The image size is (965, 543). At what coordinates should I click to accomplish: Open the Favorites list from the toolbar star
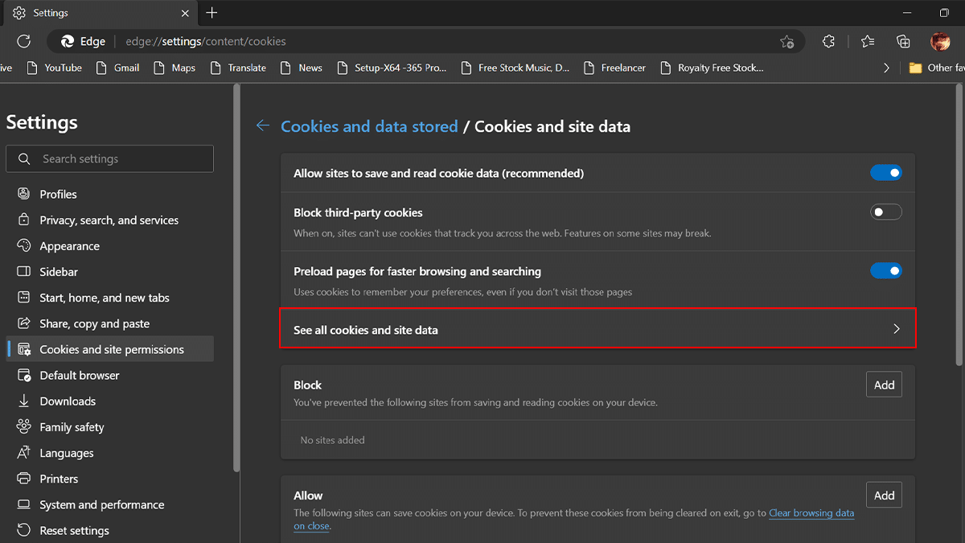[x=866, y=41]
